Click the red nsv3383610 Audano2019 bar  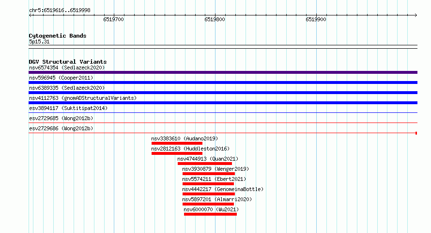[177, 143]
